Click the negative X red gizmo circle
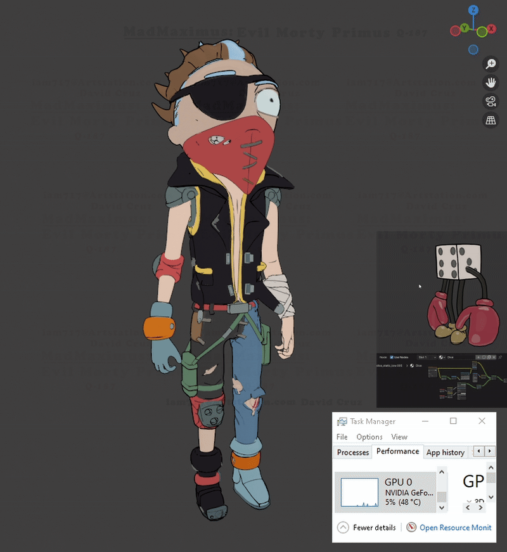 (455, 31)
